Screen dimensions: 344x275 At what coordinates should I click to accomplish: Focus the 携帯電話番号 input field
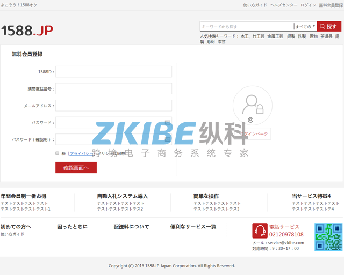[113, 88]
